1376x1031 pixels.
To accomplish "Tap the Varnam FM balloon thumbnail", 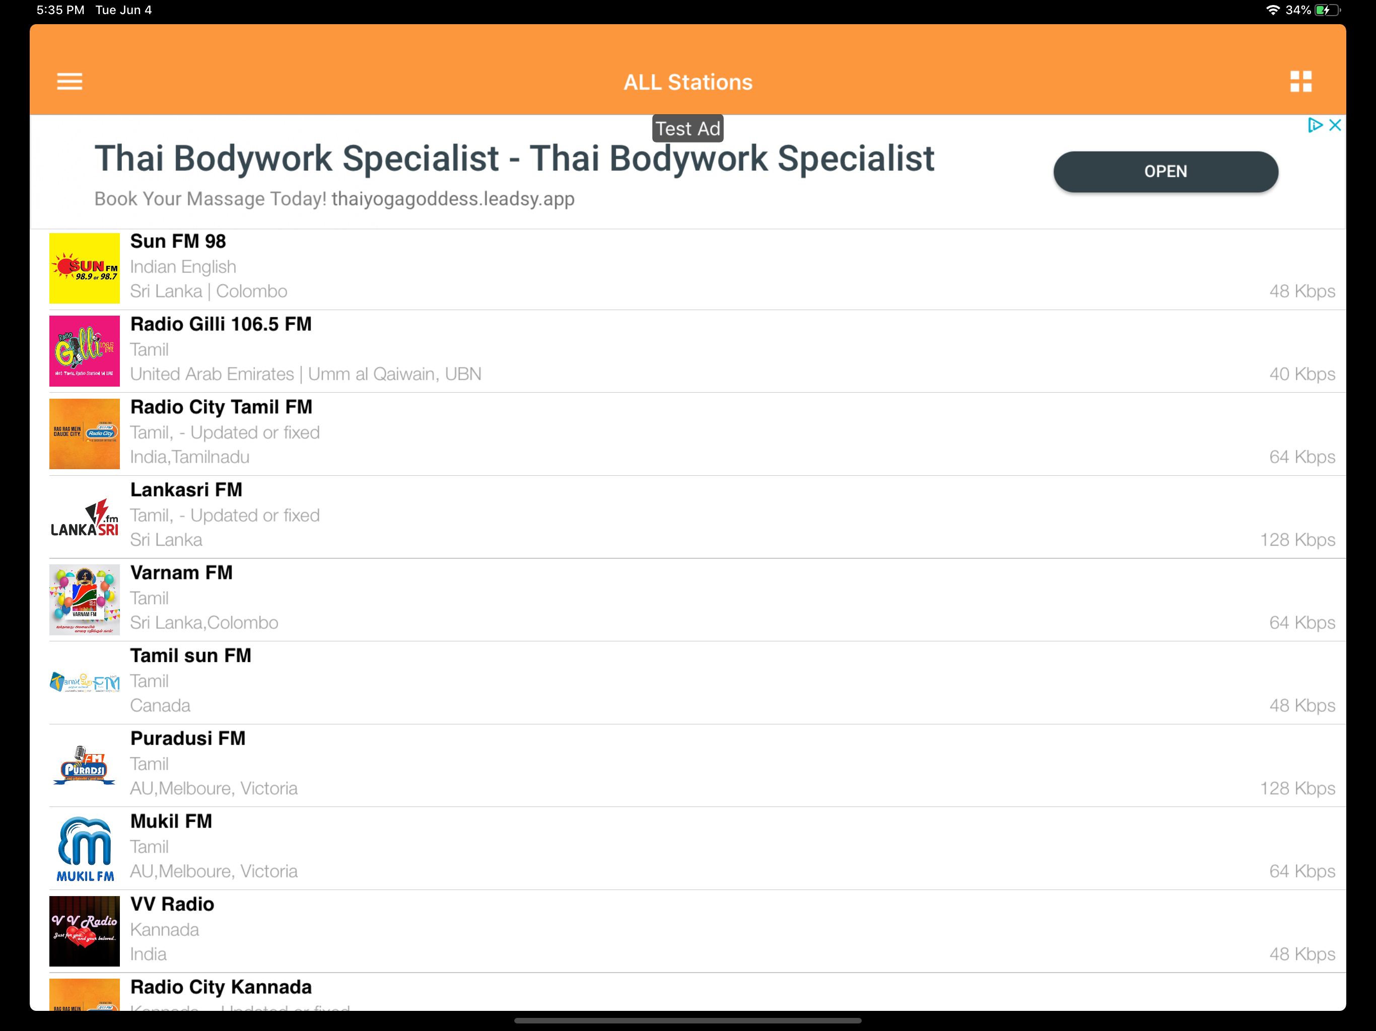I will click(85, 600).
